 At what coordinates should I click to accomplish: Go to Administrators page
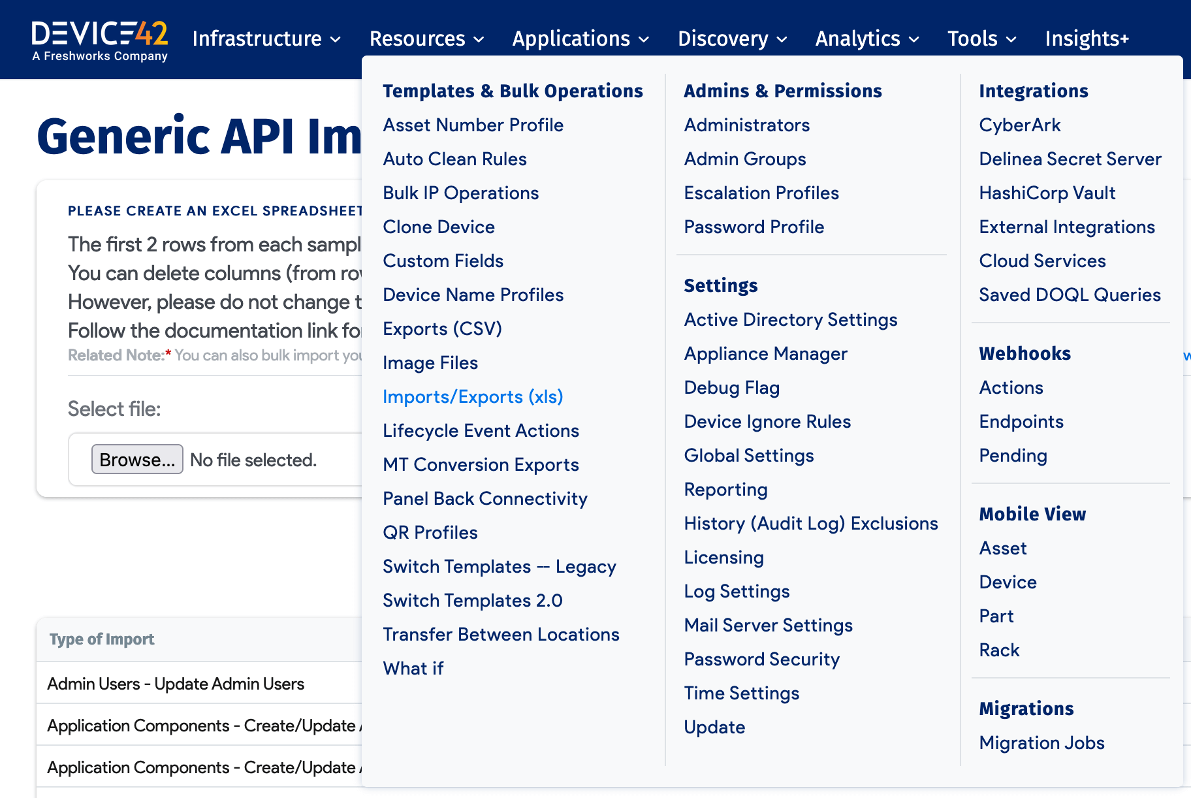(746, 125)
